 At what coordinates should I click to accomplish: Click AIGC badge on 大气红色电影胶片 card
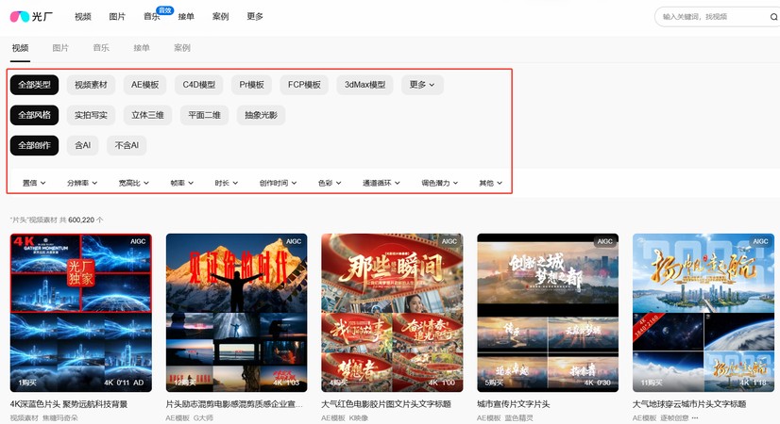tap(449, 241)
